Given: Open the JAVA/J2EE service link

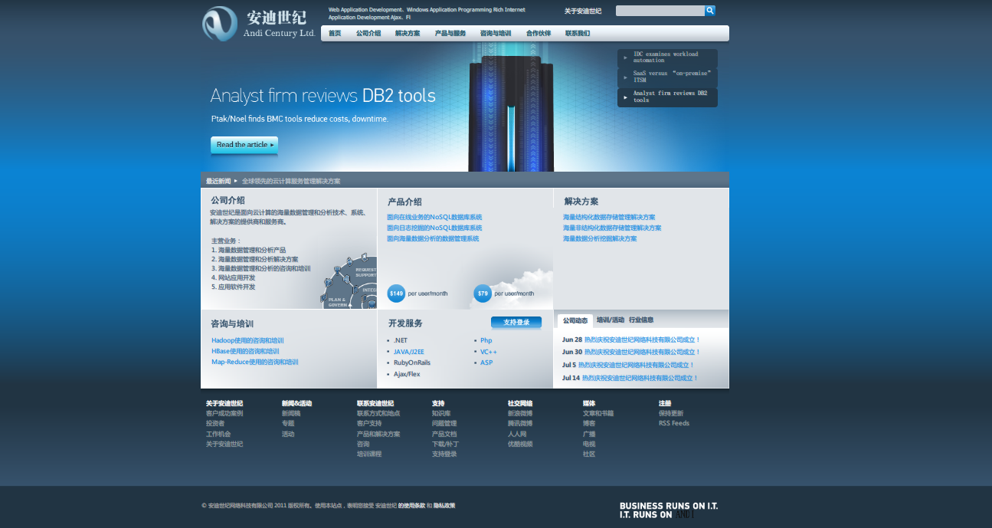Looking at the screenshot, I should tap(409, 352).
